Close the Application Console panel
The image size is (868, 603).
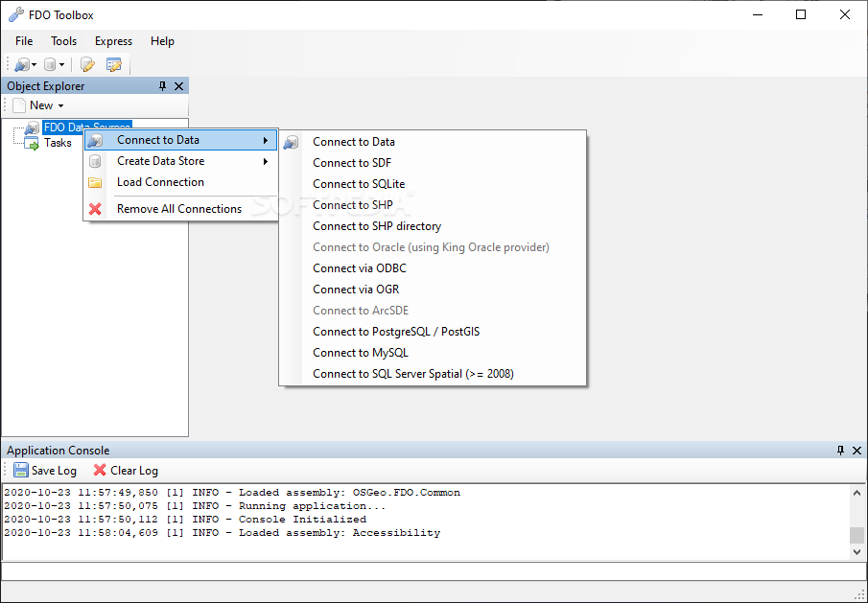tap(856, 451)
